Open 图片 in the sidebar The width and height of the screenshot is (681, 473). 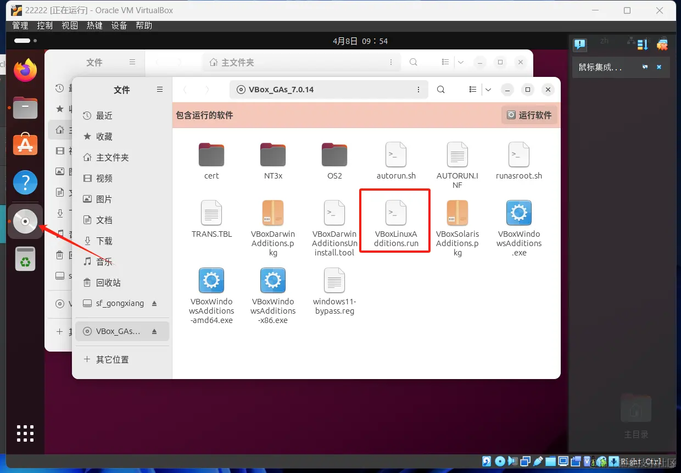pyautogui.click(x=122, y=199)
